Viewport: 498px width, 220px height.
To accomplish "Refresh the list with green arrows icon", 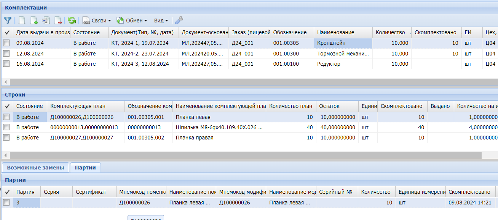I will point(72,21).
